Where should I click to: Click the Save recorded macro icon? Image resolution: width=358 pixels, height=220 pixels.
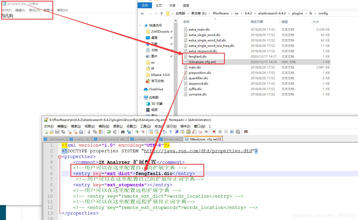pyautogui.click(x=238, y=132)
